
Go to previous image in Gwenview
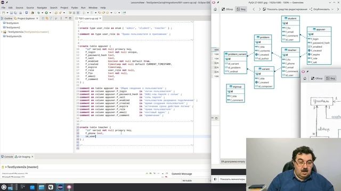pyautogui.click(x=254, y=10)
